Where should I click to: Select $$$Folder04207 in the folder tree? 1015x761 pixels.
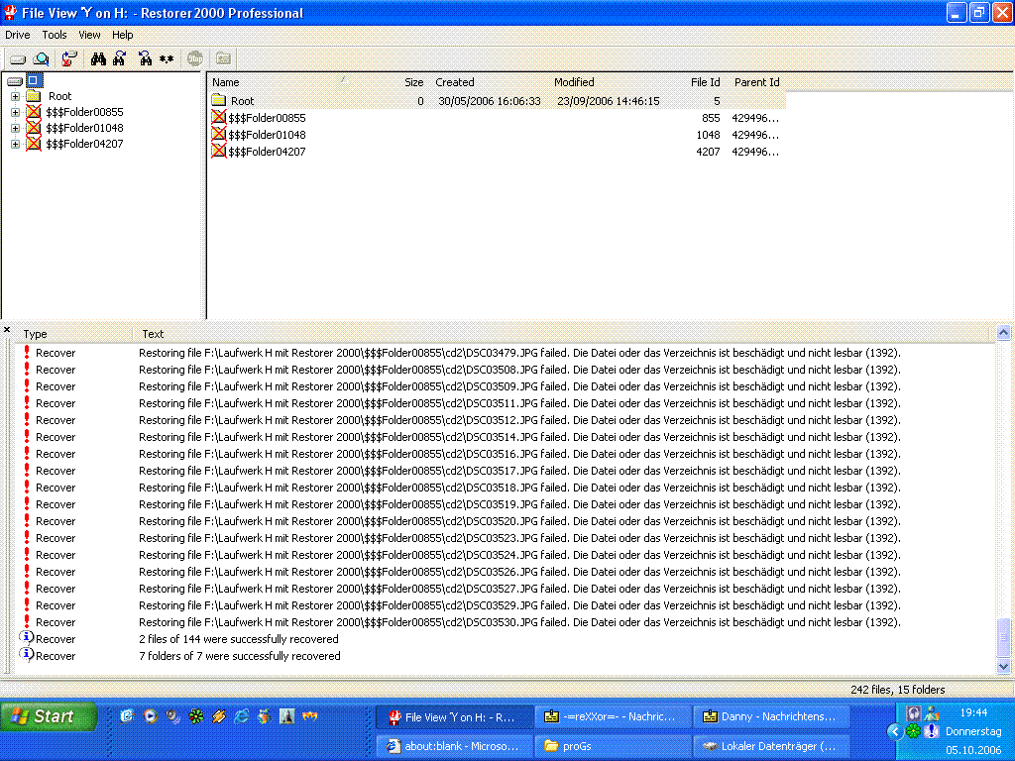(84, 144)
